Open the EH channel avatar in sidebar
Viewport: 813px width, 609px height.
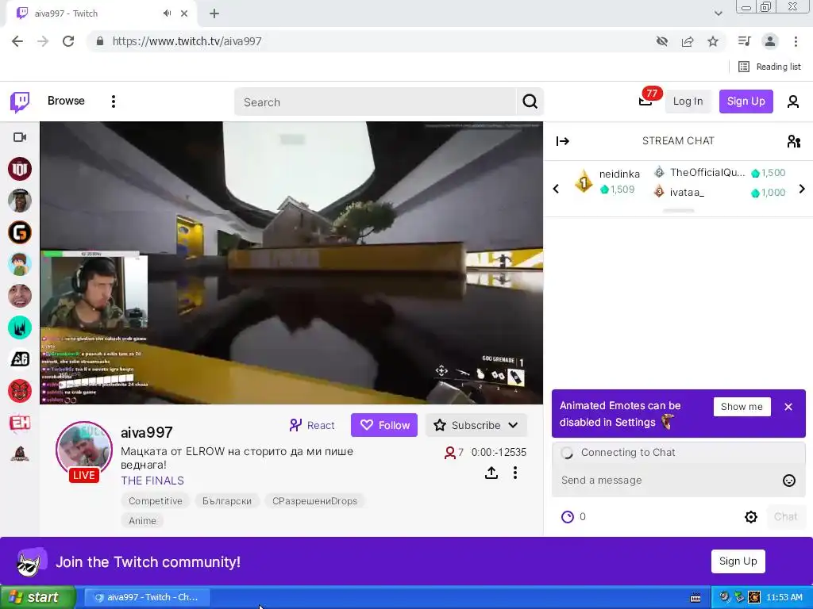(20, 423)
